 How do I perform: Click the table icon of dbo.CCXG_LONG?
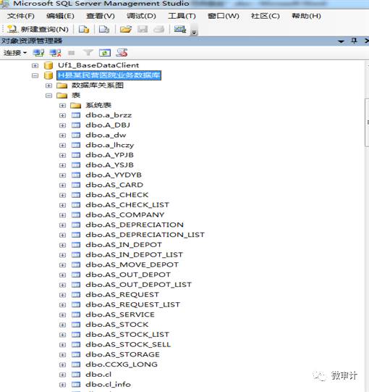76,364
